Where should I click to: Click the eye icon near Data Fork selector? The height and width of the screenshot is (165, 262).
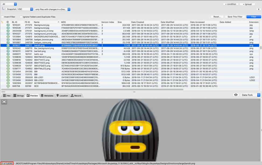(x=236, y=95)
